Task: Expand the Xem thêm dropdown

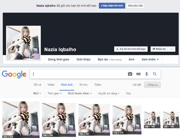Action: [150, 59]
